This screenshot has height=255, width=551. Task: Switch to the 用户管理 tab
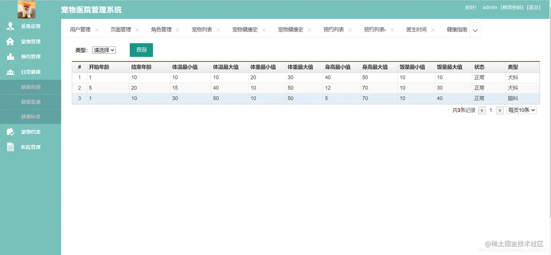(80, 30)
